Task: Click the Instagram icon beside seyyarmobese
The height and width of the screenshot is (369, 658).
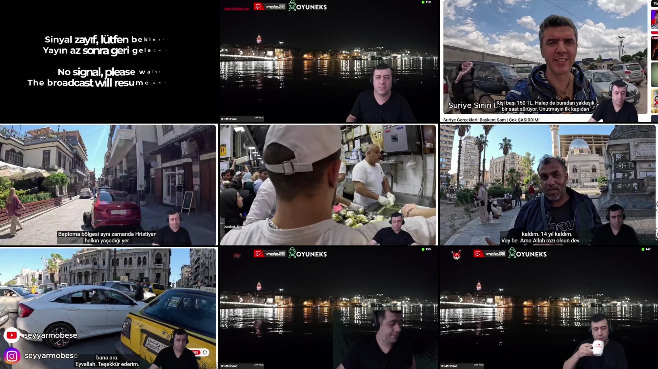Action: [x=12, y=356]
